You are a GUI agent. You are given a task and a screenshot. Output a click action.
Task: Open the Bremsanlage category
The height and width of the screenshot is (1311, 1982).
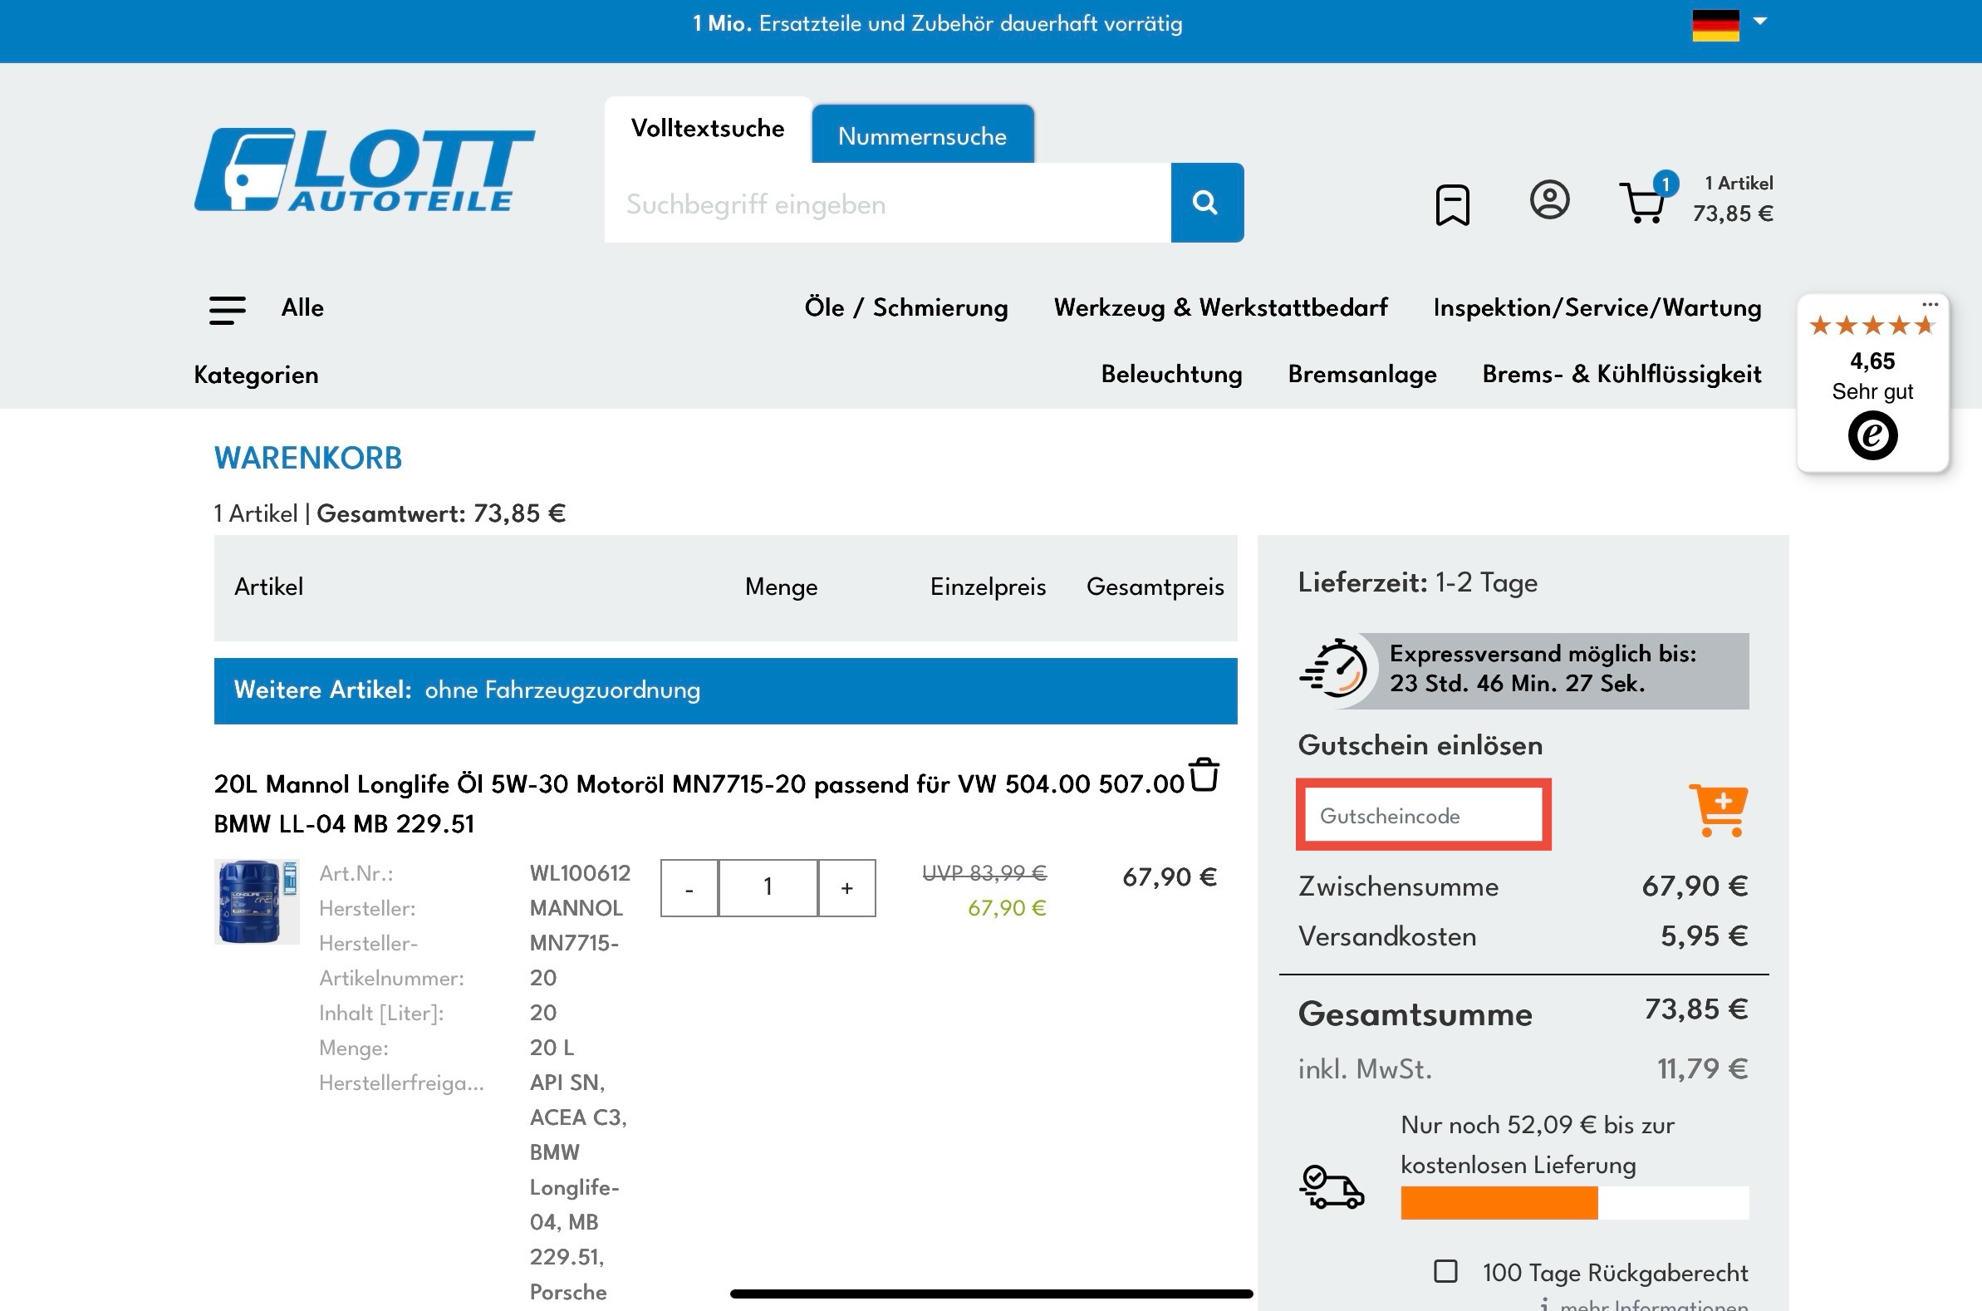point(1361,374)
